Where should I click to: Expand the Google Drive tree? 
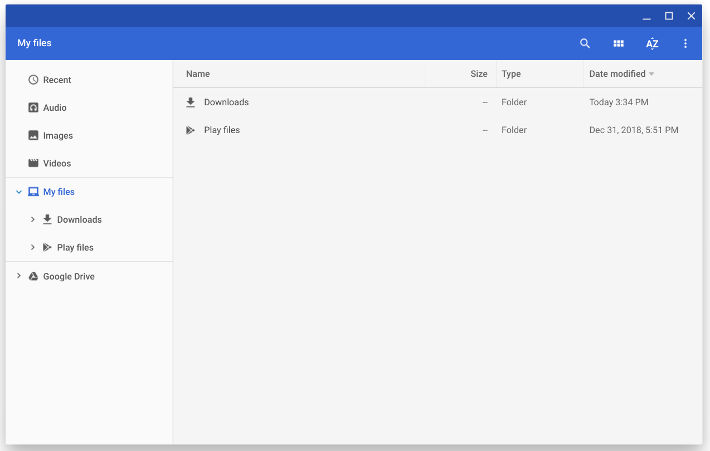pos(19,276)
